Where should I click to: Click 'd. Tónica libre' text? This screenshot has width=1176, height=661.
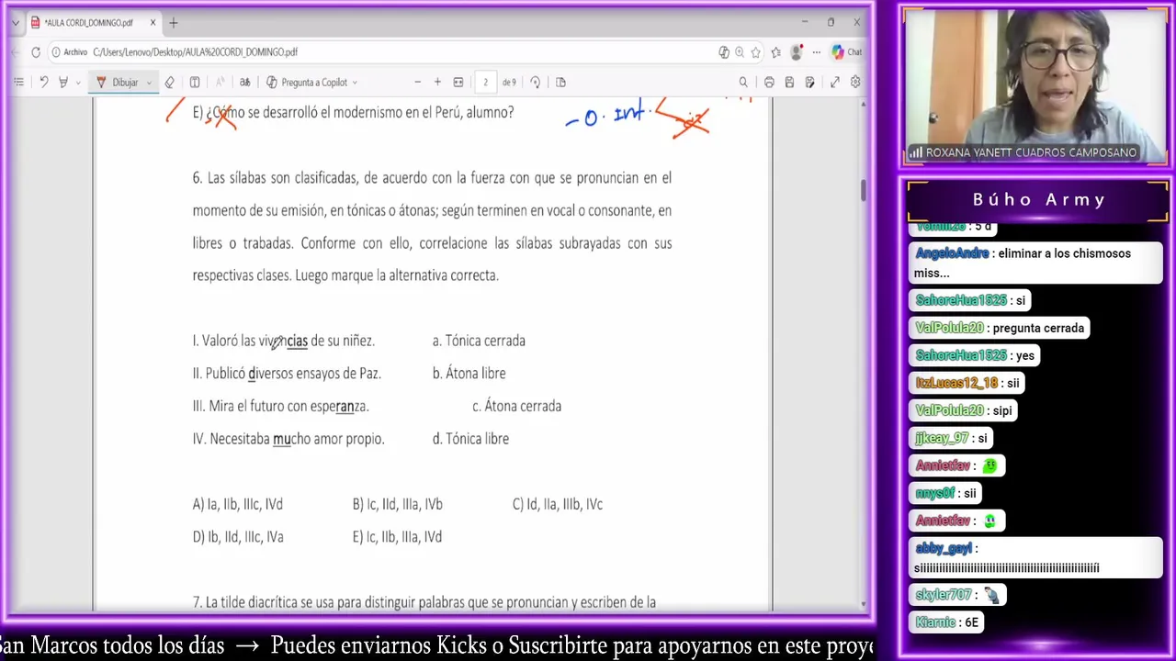coord(470,439)
